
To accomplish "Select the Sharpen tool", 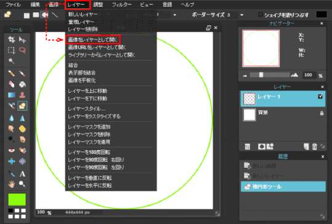I will (22, 118).
